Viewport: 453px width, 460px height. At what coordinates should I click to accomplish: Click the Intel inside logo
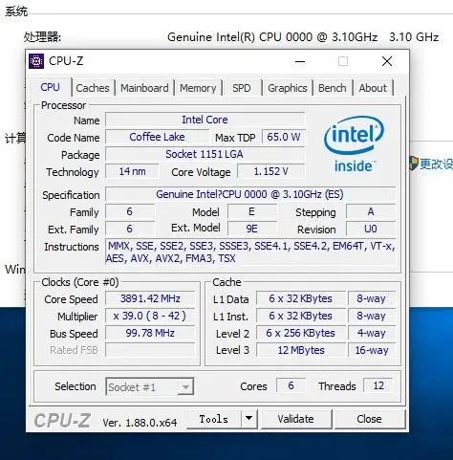(x=354, y=144)
